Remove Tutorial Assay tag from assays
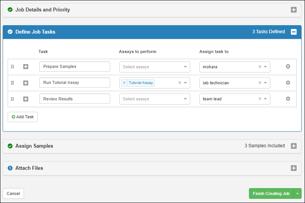 [x=124, y=83]
